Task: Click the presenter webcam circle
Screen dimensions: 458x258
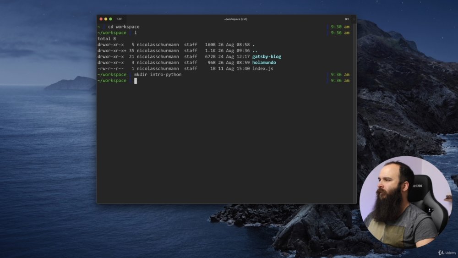Action: 406,202
